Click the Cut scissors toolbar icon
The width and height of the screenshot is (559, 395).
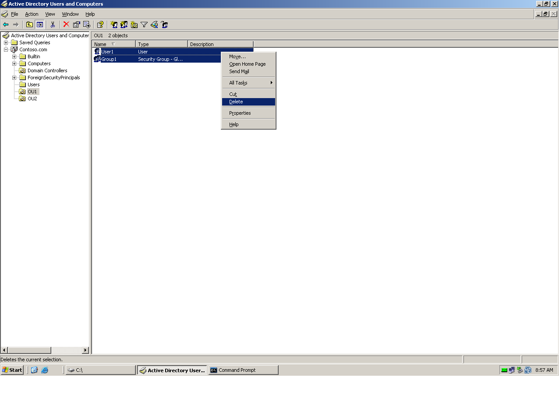tap(52, 25)
